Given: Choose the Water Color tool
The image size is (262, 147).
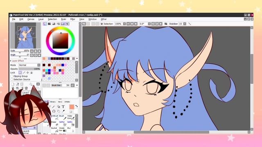Looking at the screenshot, I should coord(70,117).
